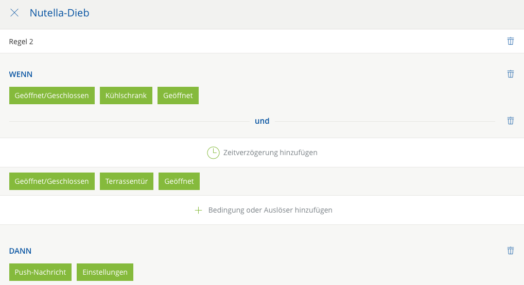Open the Push-Nachricht action chip
The image size is (524, 285).
40,272
